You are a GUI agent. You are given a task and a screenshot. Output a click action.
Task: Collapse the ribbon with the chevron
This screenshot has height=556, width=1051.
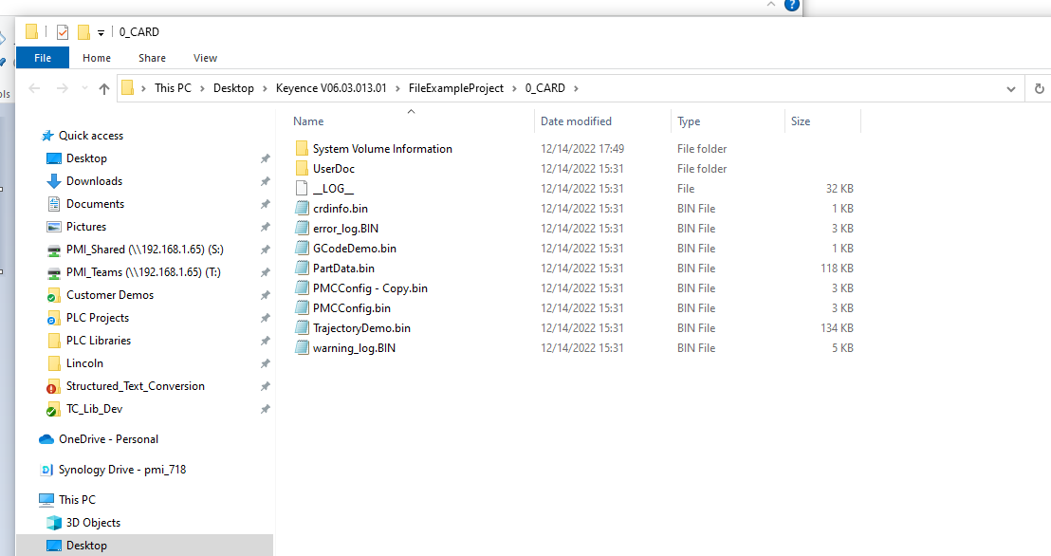point(770,5)
